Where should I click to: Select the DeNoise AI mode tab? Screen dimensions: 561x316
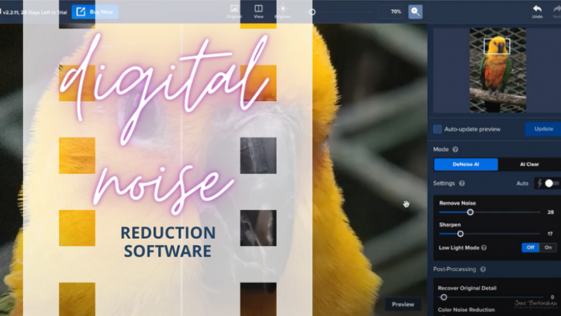[466, 165]
